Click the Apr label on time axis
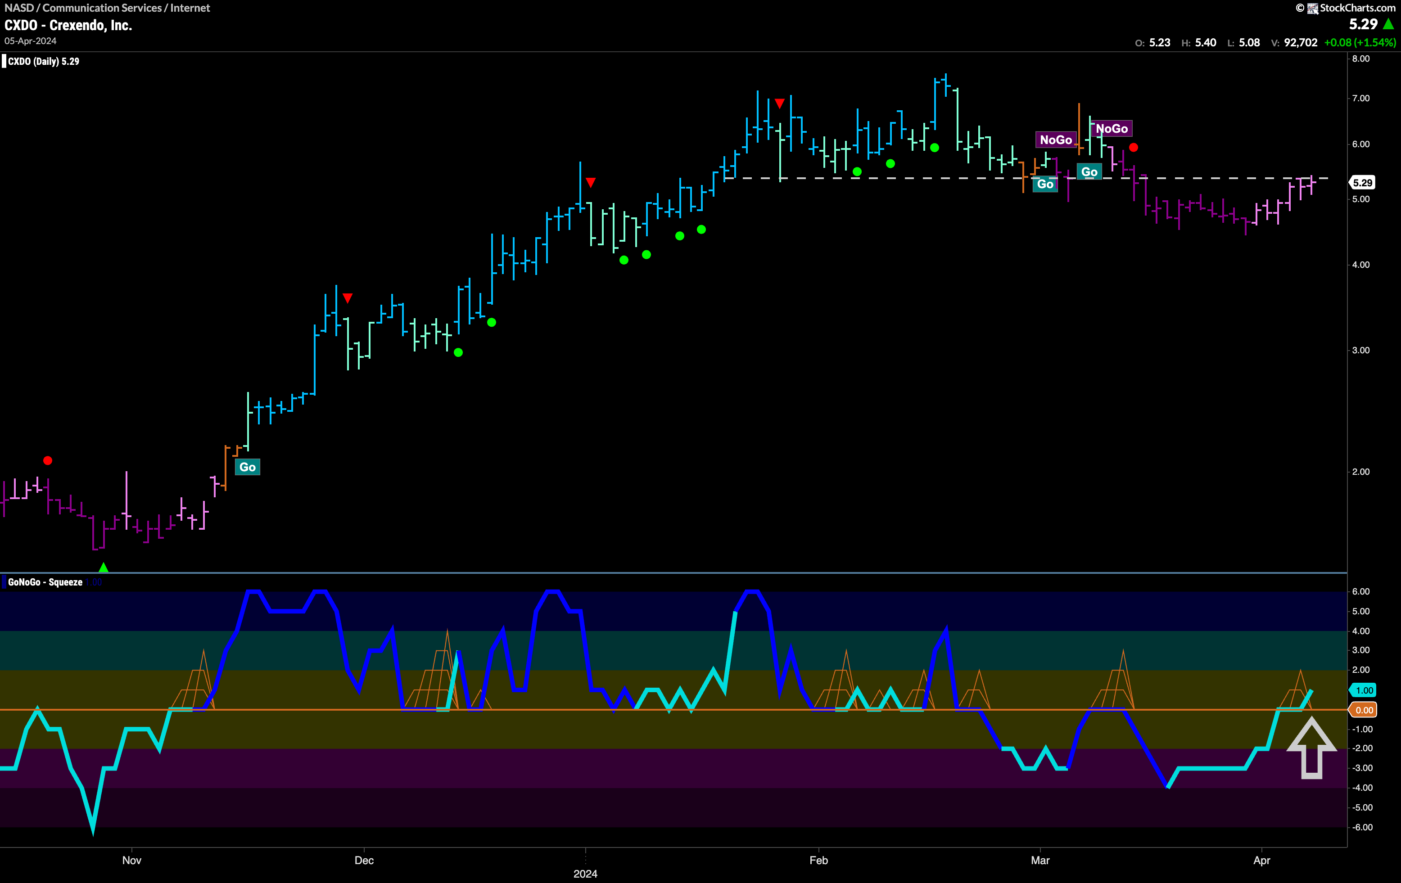 tap(1261, 860)
